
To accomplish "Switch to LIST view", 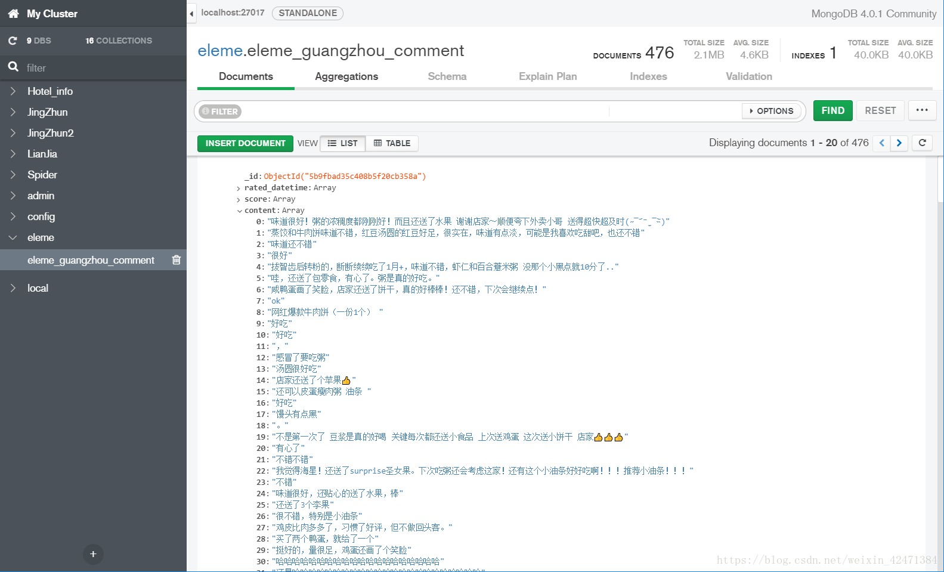I will tap(343, 143).
